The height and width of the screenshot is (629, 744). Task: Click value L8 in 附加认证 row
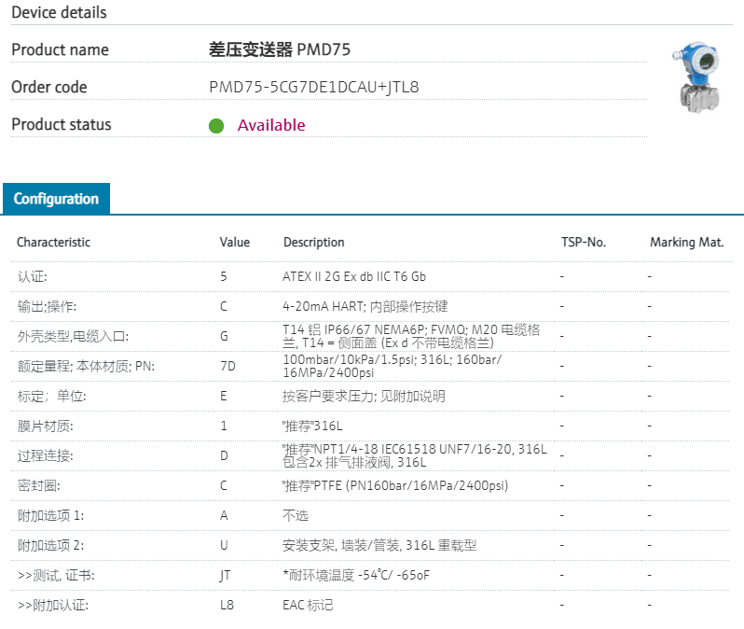(x=227, y=605)
